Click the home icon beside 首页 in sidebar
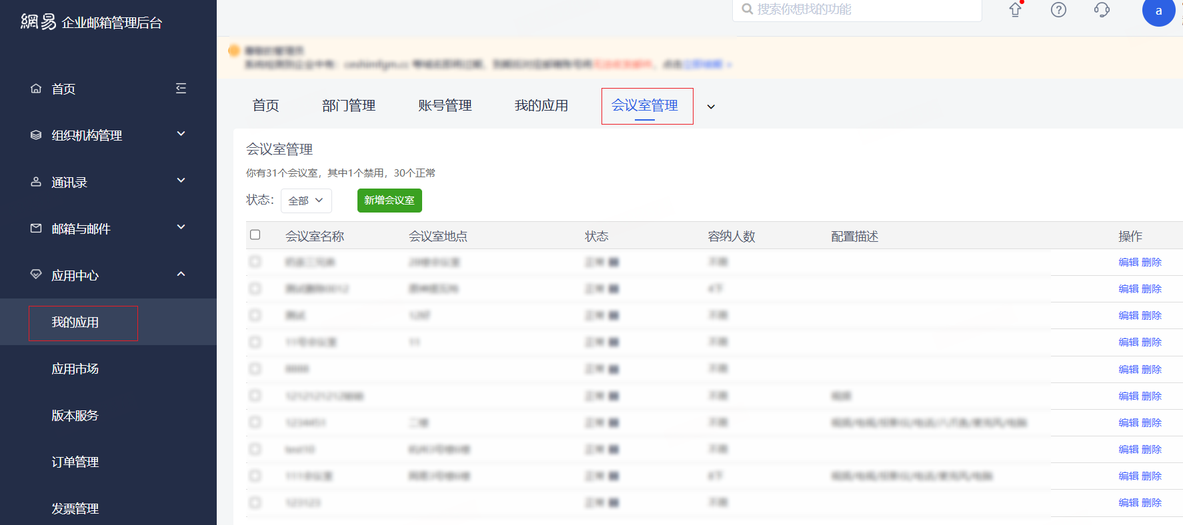Screen dimensions: 1183x525 click(x=36, y=88)
